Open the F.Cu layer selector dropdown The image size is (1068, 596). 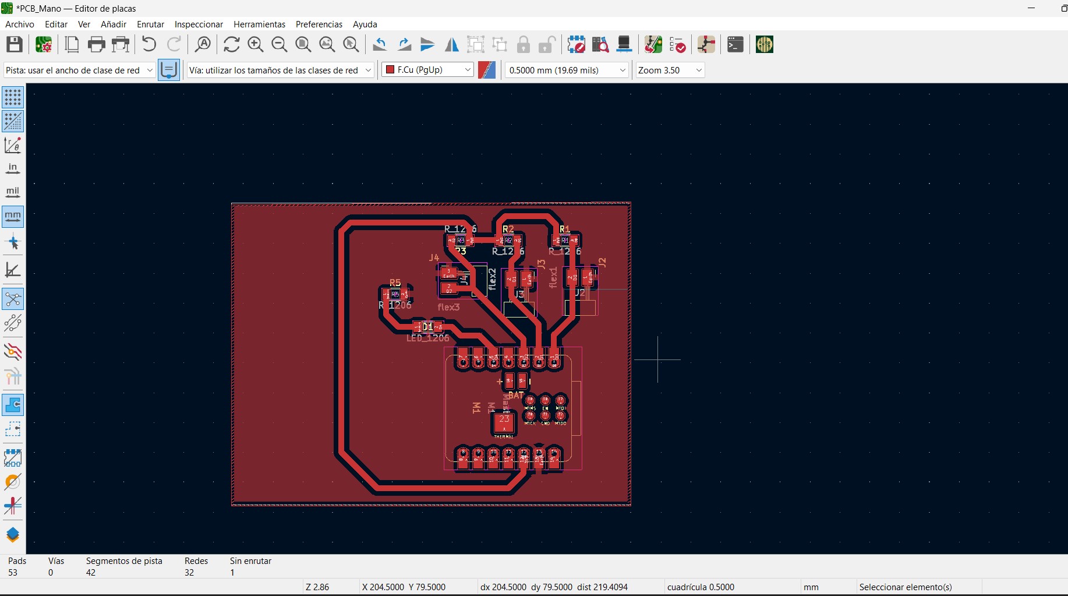(x=428, y=70)
